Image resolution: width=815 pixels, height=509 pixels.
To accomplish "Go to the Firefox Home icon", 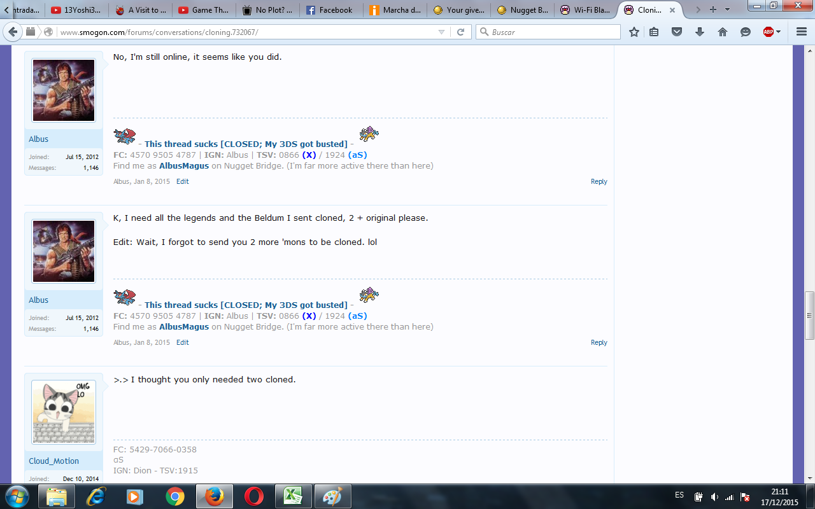I will (723, 32).
